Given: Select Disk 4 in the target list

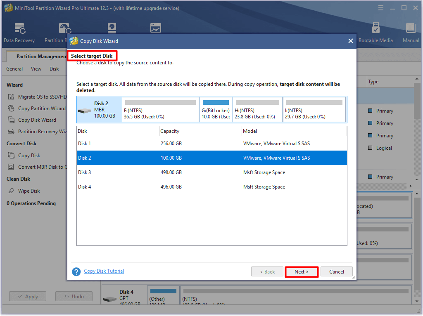Looking at the screenshot, I should coord(212,187).
